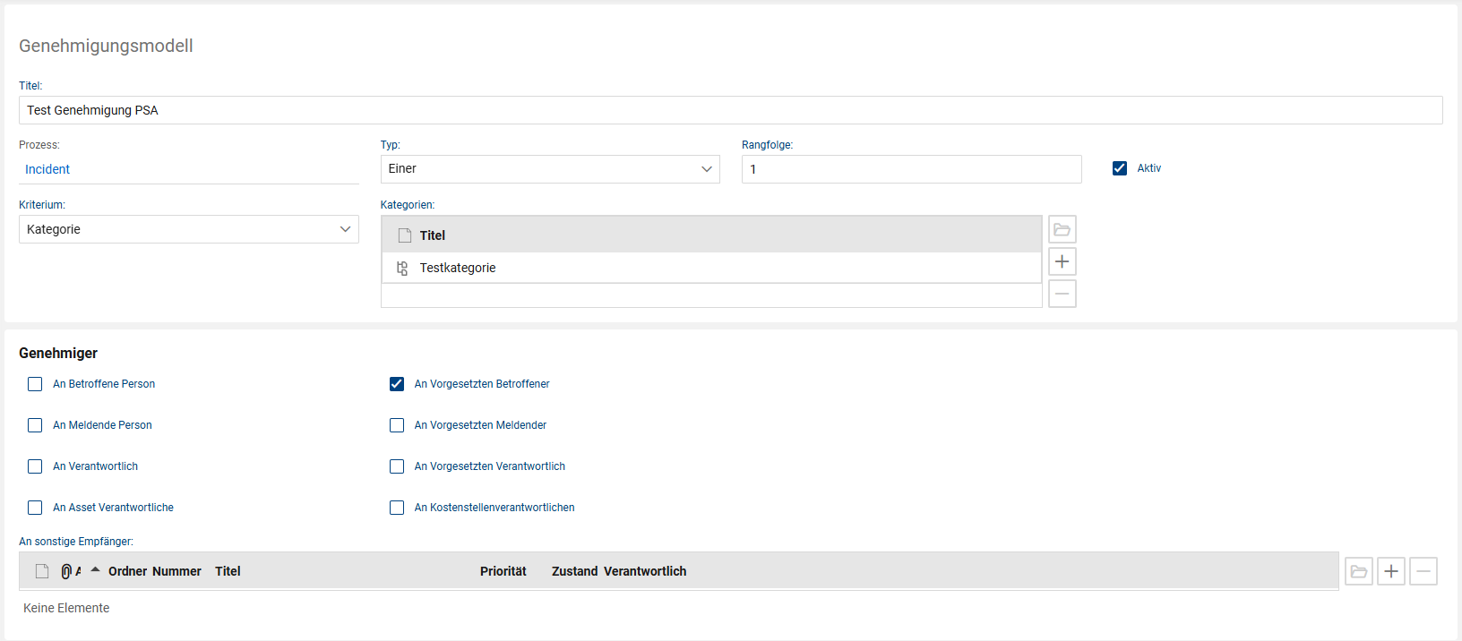Click the Kategorien label
Screen dimensions: 1462x641
[407, 205]
